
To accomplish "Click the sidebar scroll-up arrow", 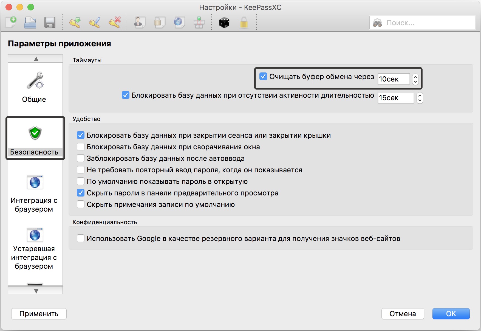I will tap(36, 59).
